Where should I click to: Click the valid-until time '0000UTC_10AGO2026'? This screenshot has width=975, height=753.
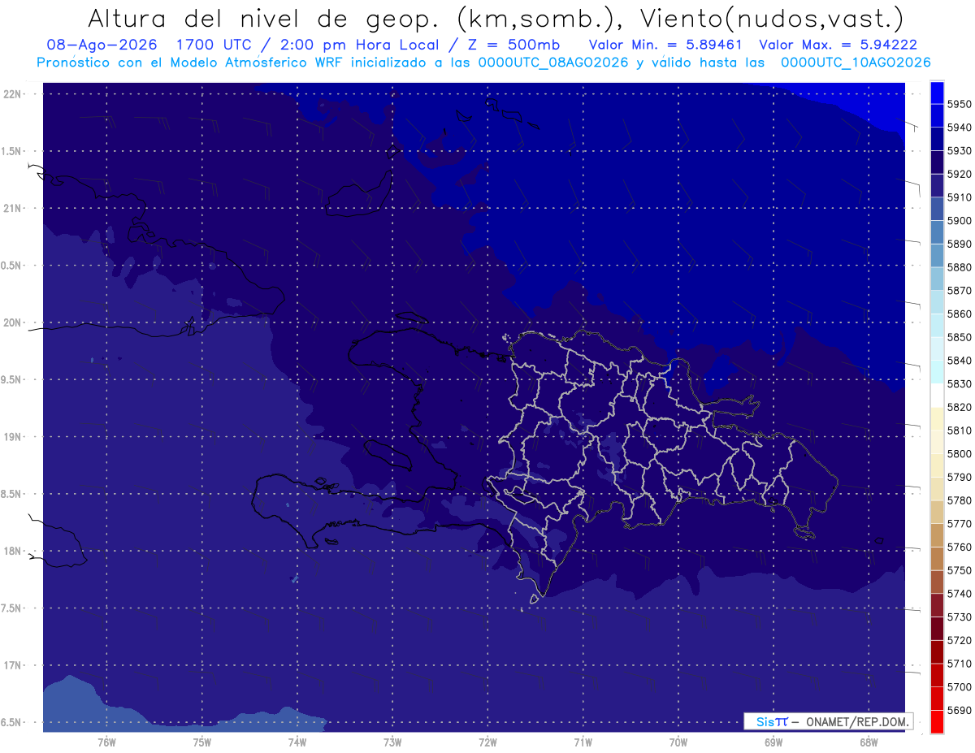point(856,63)
